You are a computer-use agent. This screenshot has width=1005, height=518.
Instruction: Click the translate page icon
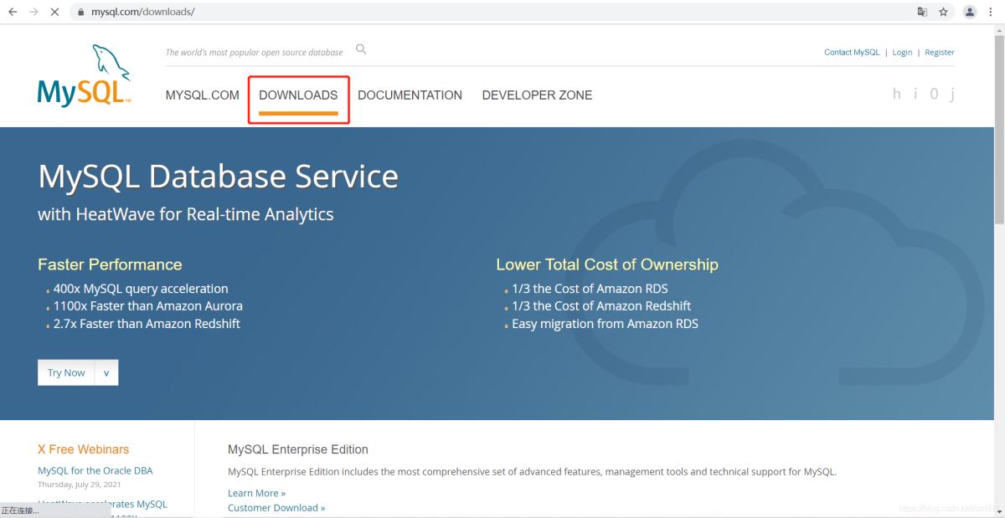(x=922, y=13)
